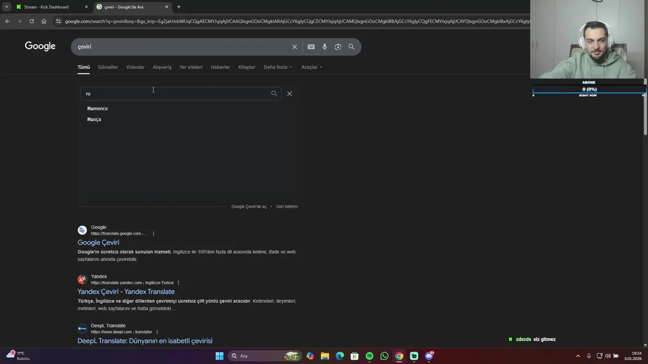Viewport: 648px width, 364px height.
Task: Click the taskbar Ara search box
Action: (265, 356)
